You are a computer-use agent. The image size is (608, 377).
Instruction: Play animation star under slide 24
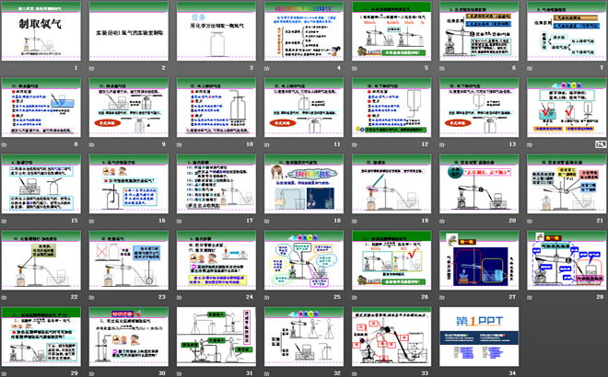tap(180, 297)
